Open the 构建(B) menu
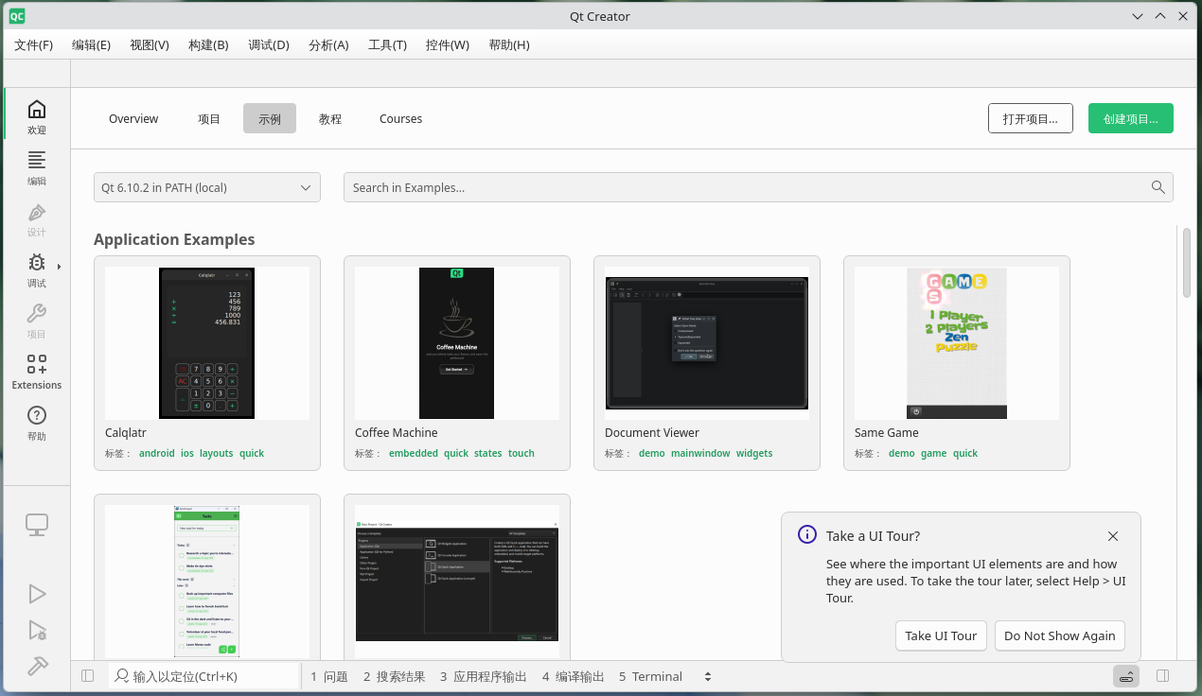 click(x=208, y=44)
